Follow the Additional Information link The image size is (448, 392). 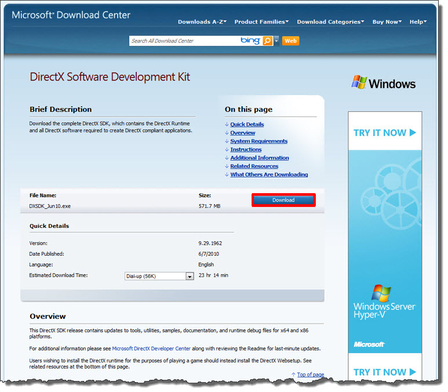click(260, 158)
